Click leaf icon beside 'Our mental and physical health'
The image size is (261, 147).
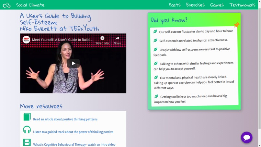click(156, 78)
